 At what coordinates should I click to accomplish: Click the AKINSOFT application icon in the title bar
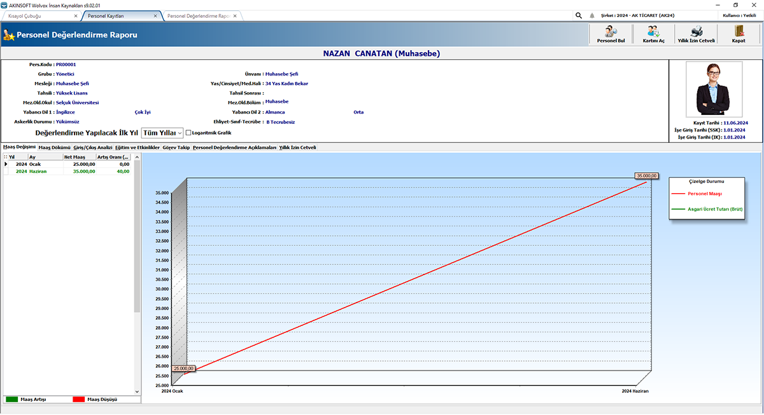click(x=5, y=4)
